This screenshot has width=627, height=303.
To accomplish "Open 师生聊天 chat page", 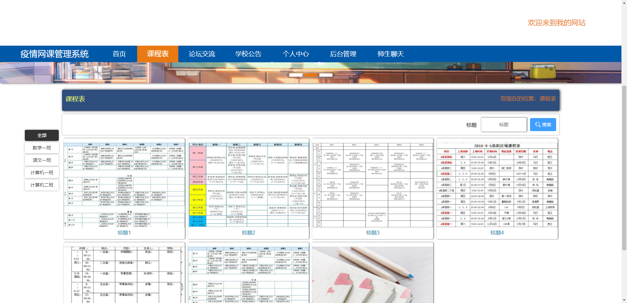I will tap(391, 54).
